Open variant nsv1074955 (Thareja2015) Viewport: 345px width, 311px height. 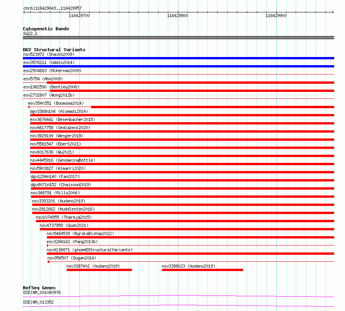(x=64, y=217)
